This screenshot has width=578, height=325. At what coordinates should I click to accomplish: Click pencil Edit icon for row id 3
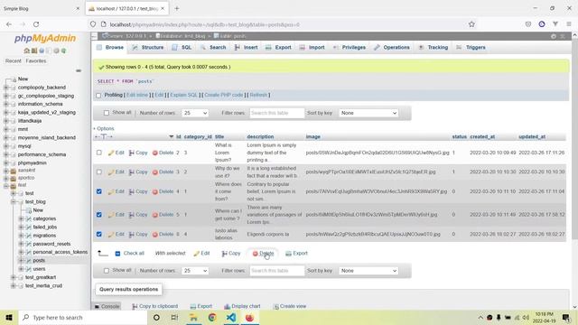(111, 172)
